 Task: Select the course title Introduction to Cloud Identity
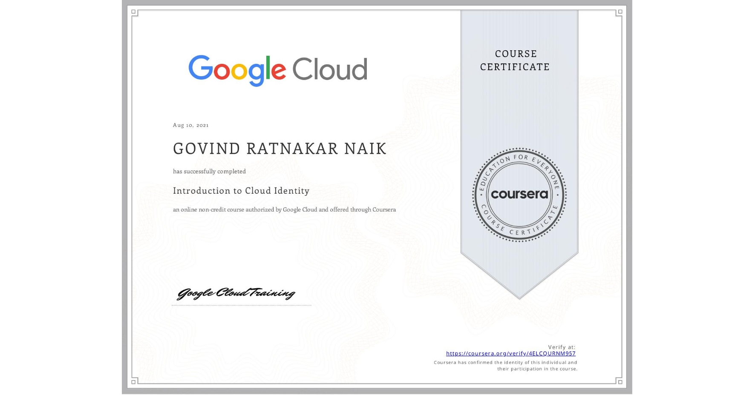coord(241,191)
